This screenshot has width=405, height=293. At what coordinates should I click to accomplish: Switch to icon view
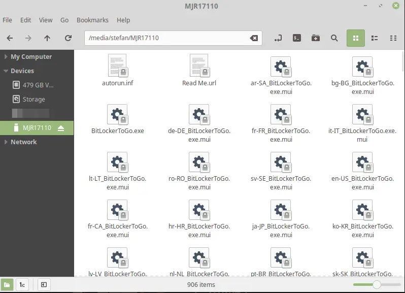pyautogui.click(x=356, y=38)
